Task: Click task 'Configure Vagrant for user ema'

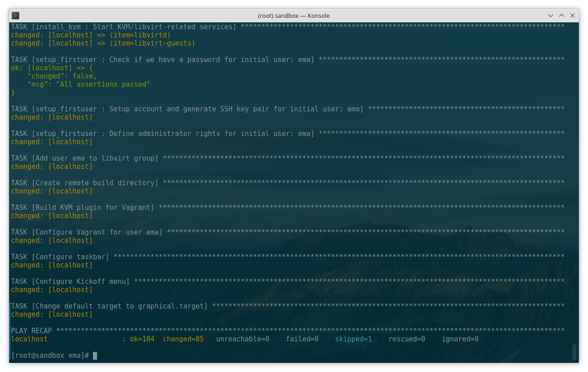Action: 288,232
